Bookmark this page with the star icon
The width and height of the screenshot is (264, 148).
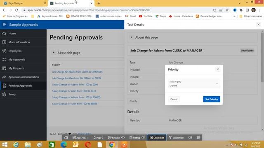click(227, 10)
